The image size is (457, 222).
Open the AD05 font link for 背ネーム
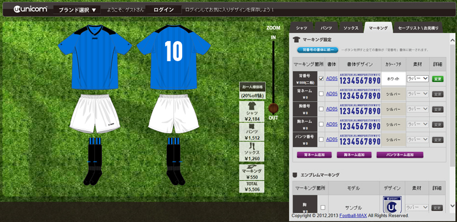tap(331, 94)
